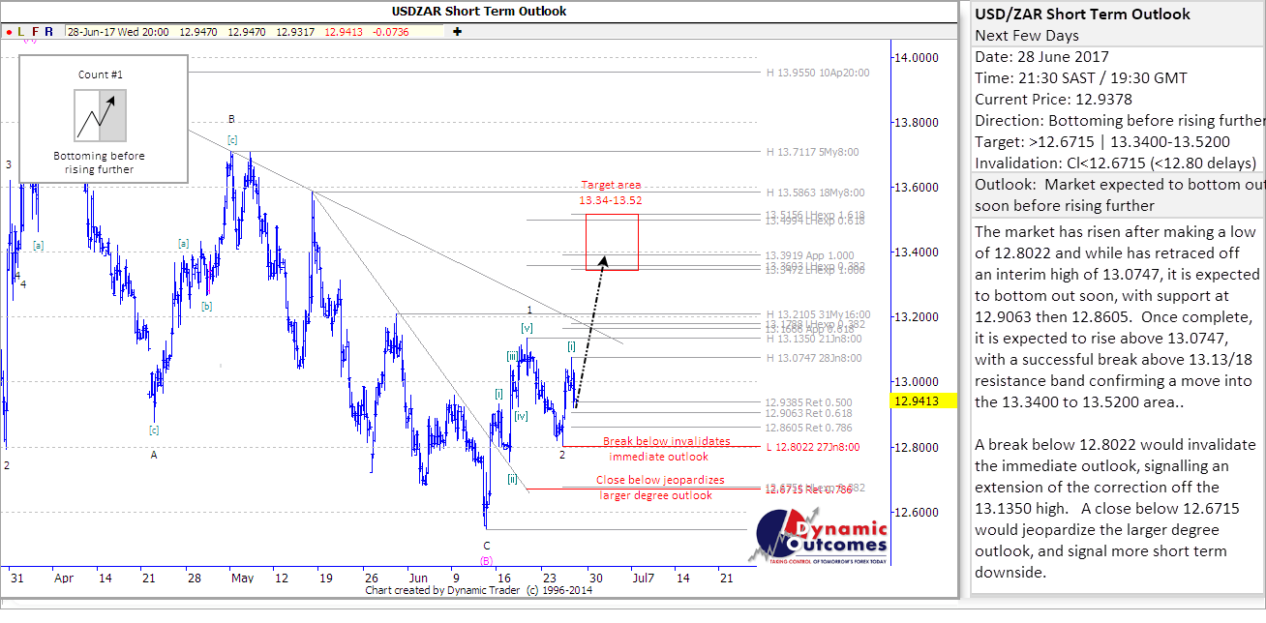Click the change value -0.0736 in the data bar
The width and height of the screenshot is (1266, 623).
point(390,32)
